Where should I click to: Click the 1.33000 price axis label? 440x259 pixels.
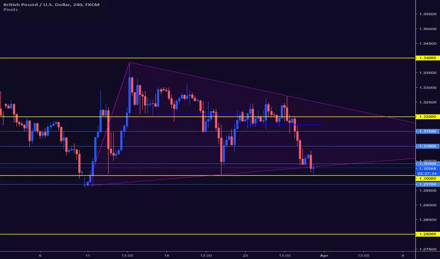click(x=428, y=88)
